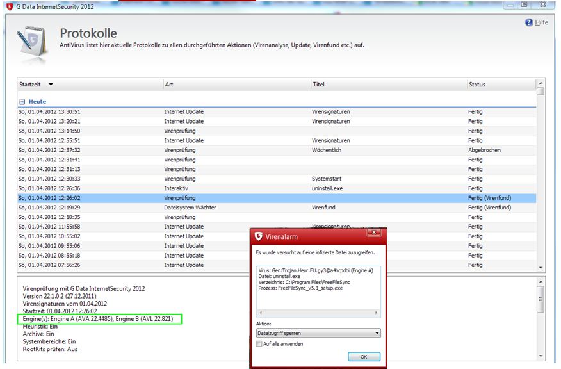Select the Wöchentlich Virenprüfung row
The width and height of the screenshot is (561, 369).
(277, 150)
